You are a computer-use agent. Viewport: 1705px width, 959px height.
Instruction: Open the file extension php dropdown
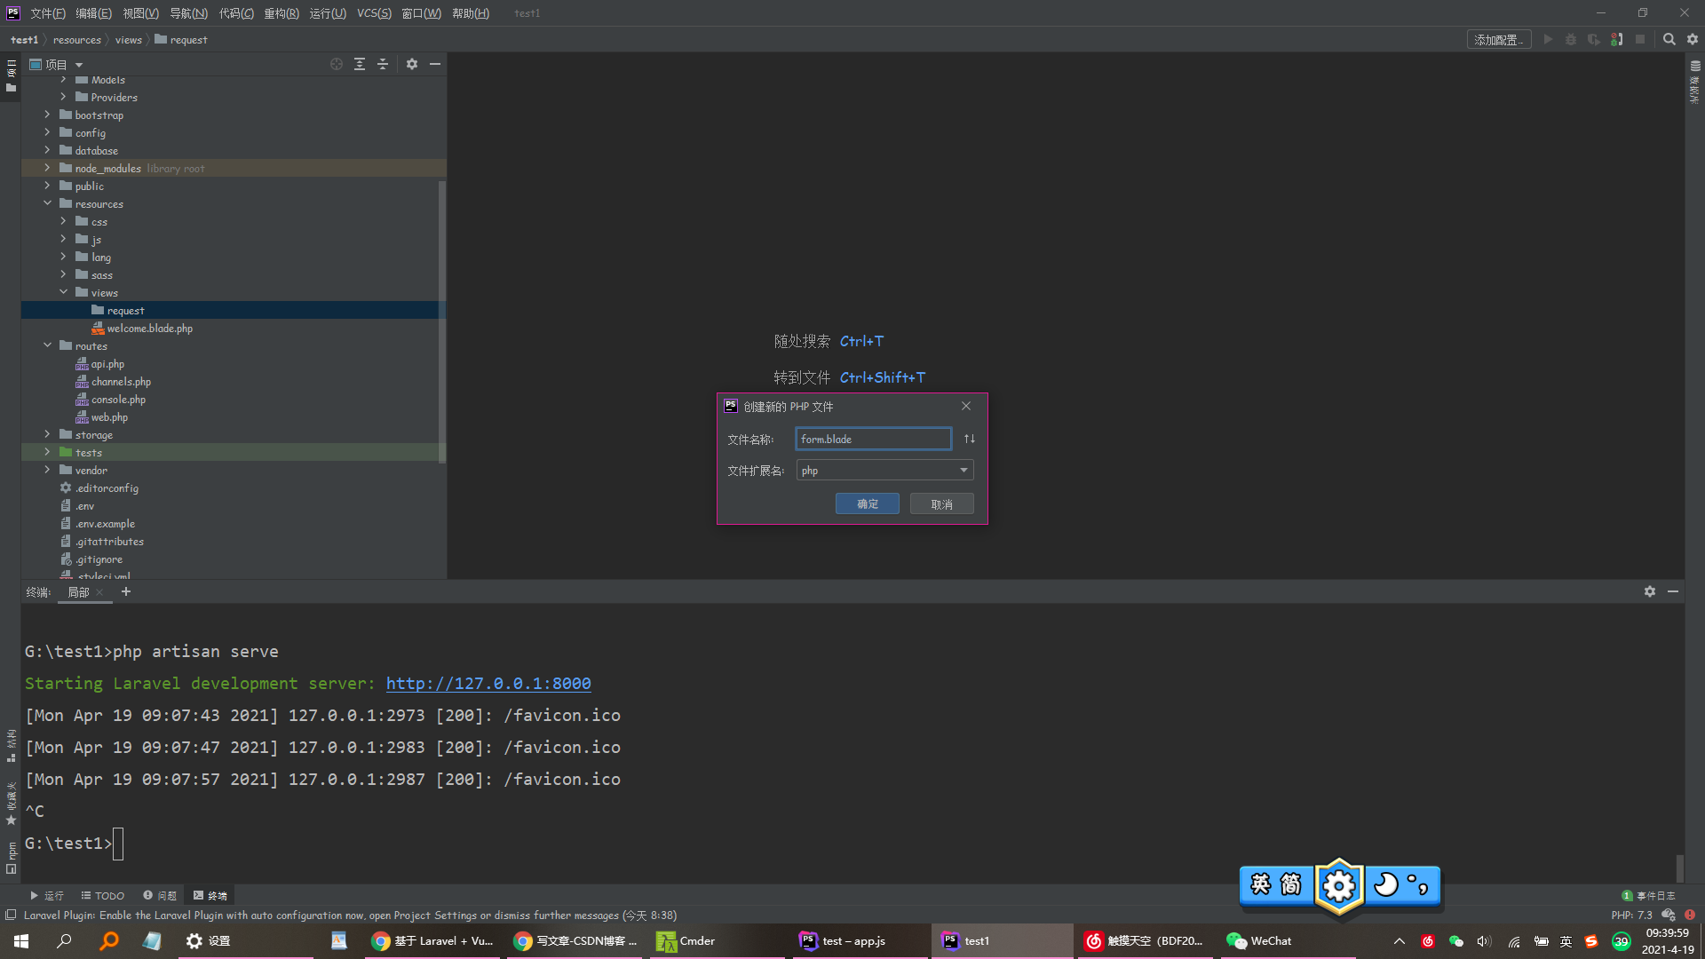pyautogui.click(x=964, y=470)
